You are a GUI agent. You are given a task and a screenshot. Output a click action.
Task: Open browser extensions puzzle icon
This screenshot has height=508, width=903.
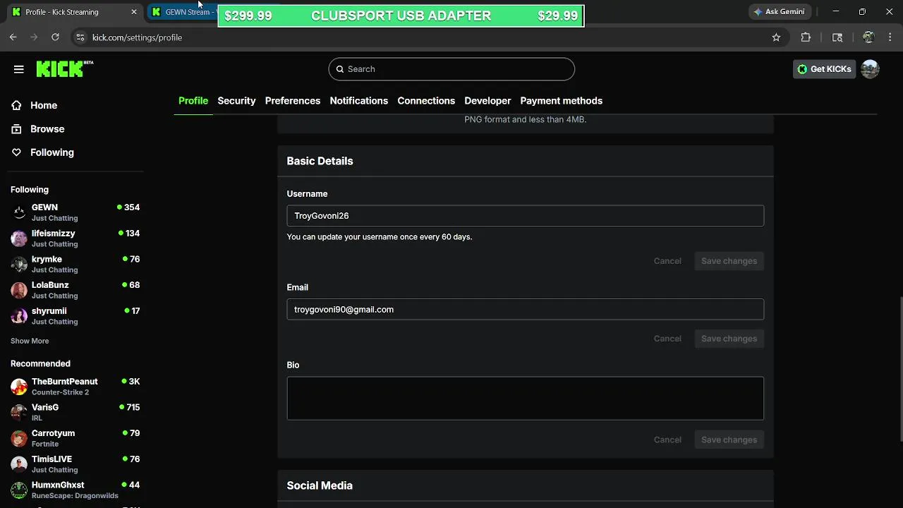click(806, 37)
